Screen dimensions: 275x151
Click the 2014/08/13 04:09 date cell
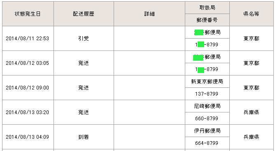pos(28,137)
